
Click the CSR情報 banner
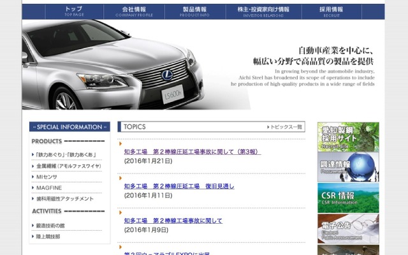pos(348,198)
